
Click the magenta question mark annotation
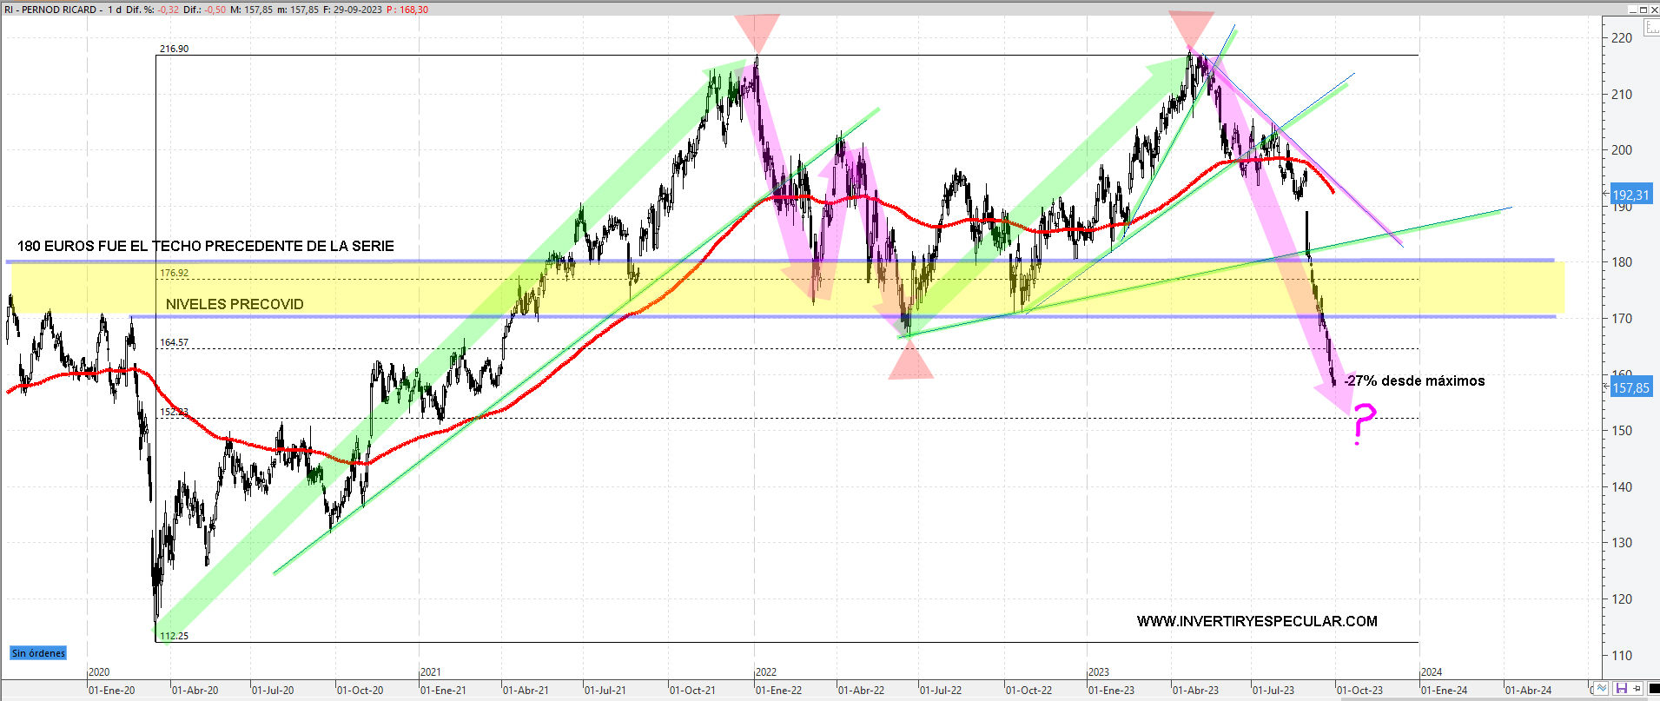click(x=1363, y=423)
